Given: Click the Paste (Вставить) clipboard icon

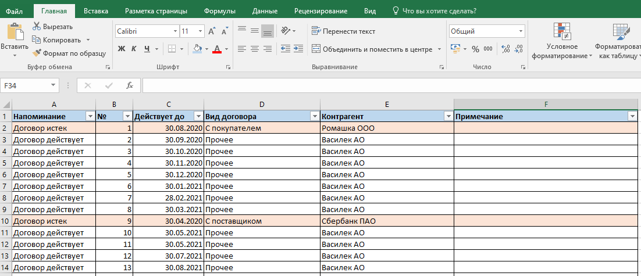Looking at the screenshot, I should (x=15, y=33).
